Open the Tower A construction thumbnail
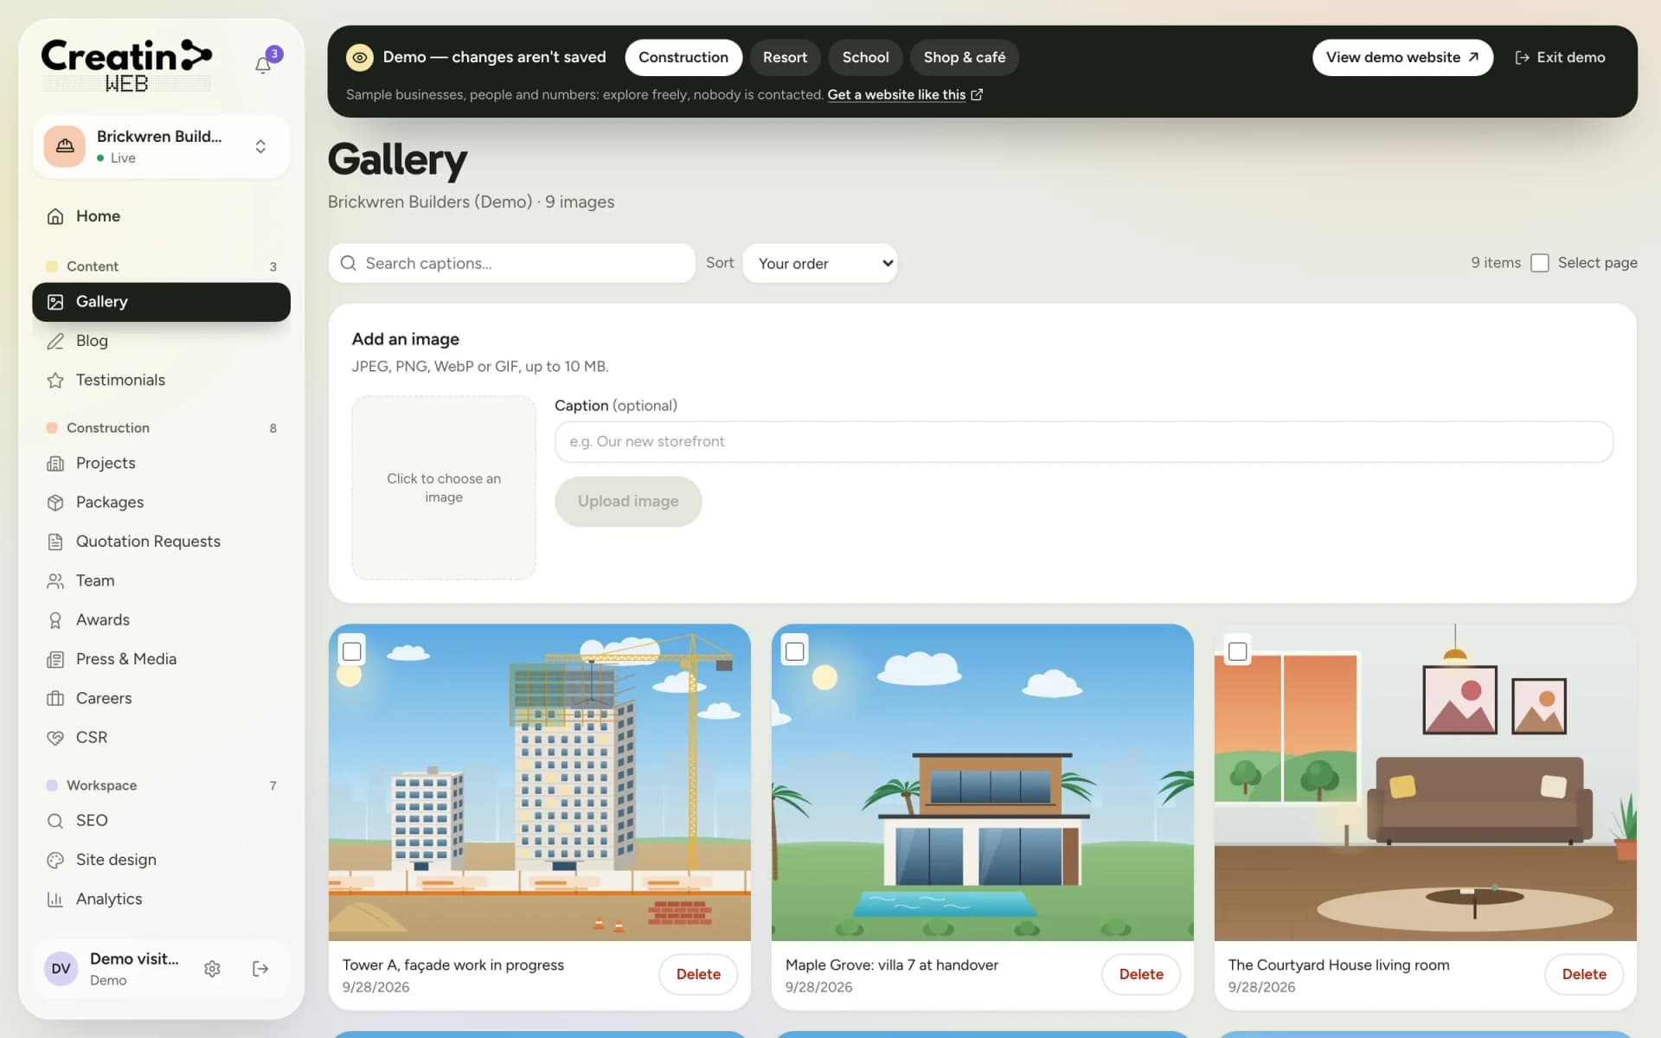1661x1038 pixels. tap(540, 783)
